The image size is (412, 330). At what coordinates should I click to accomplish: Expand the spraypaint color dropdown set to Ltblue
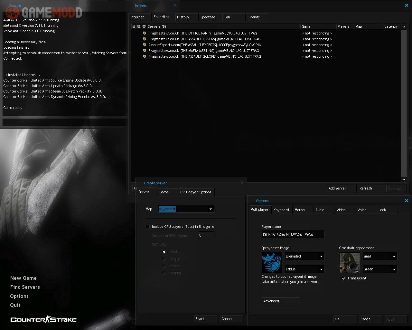(x=321, y=269)
